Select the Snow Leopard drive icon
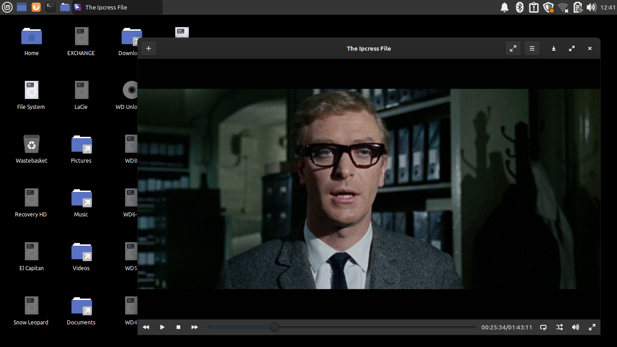Viewport: 617px width, 347px height. click(31, 311)
